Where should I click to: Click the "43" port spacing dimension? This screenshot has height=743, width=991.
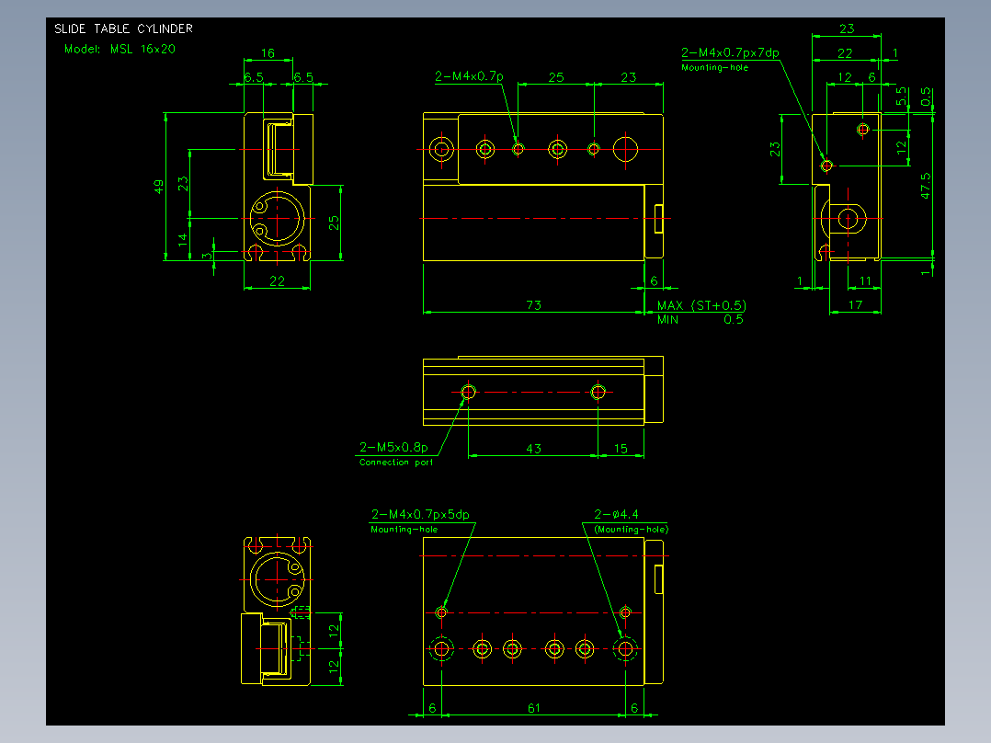point(533,449)
